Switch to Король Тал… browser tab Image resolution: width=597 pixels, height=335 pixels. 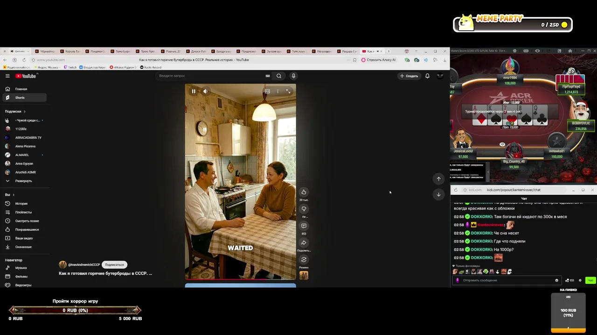click(70, 51)
